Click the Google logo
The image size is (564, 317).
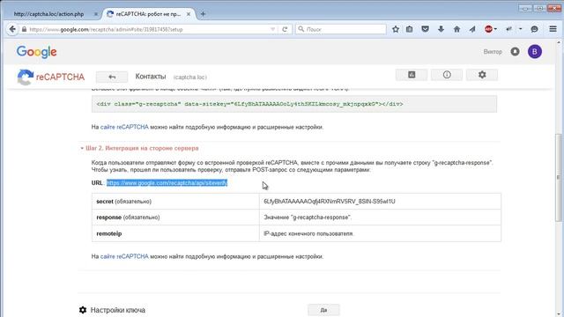click(37, 52)
